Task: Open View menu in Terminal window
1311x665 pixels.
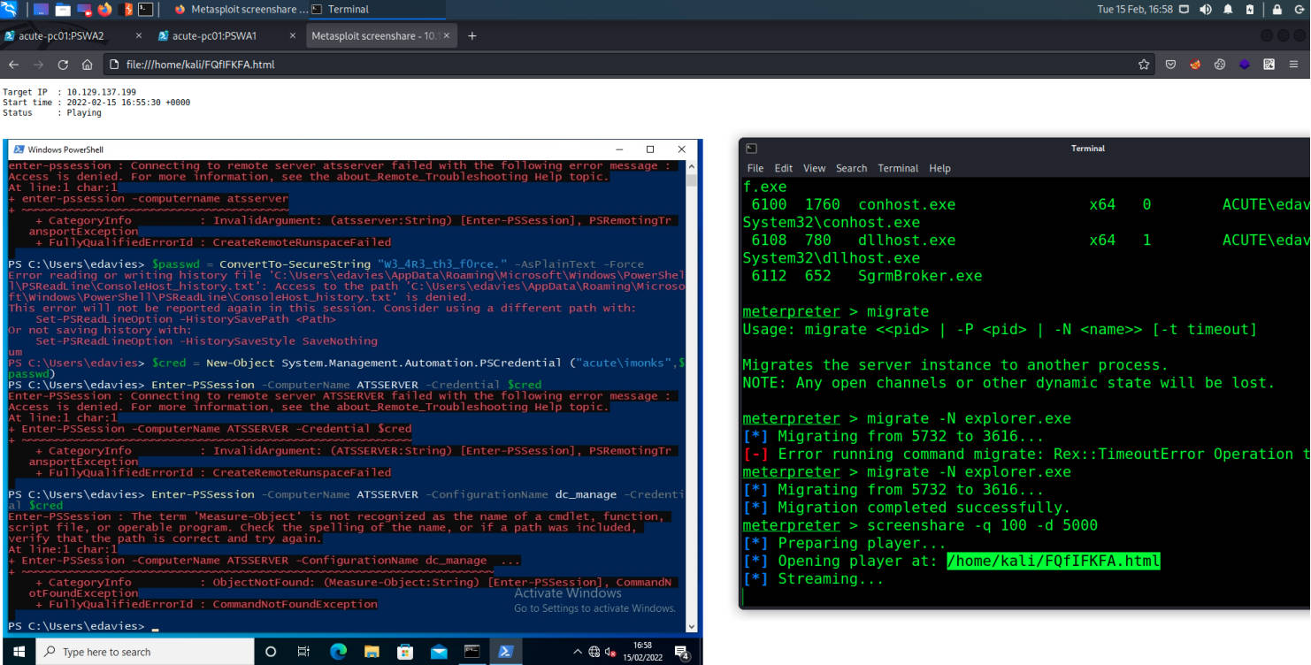Action: click(x=814, y=168)
